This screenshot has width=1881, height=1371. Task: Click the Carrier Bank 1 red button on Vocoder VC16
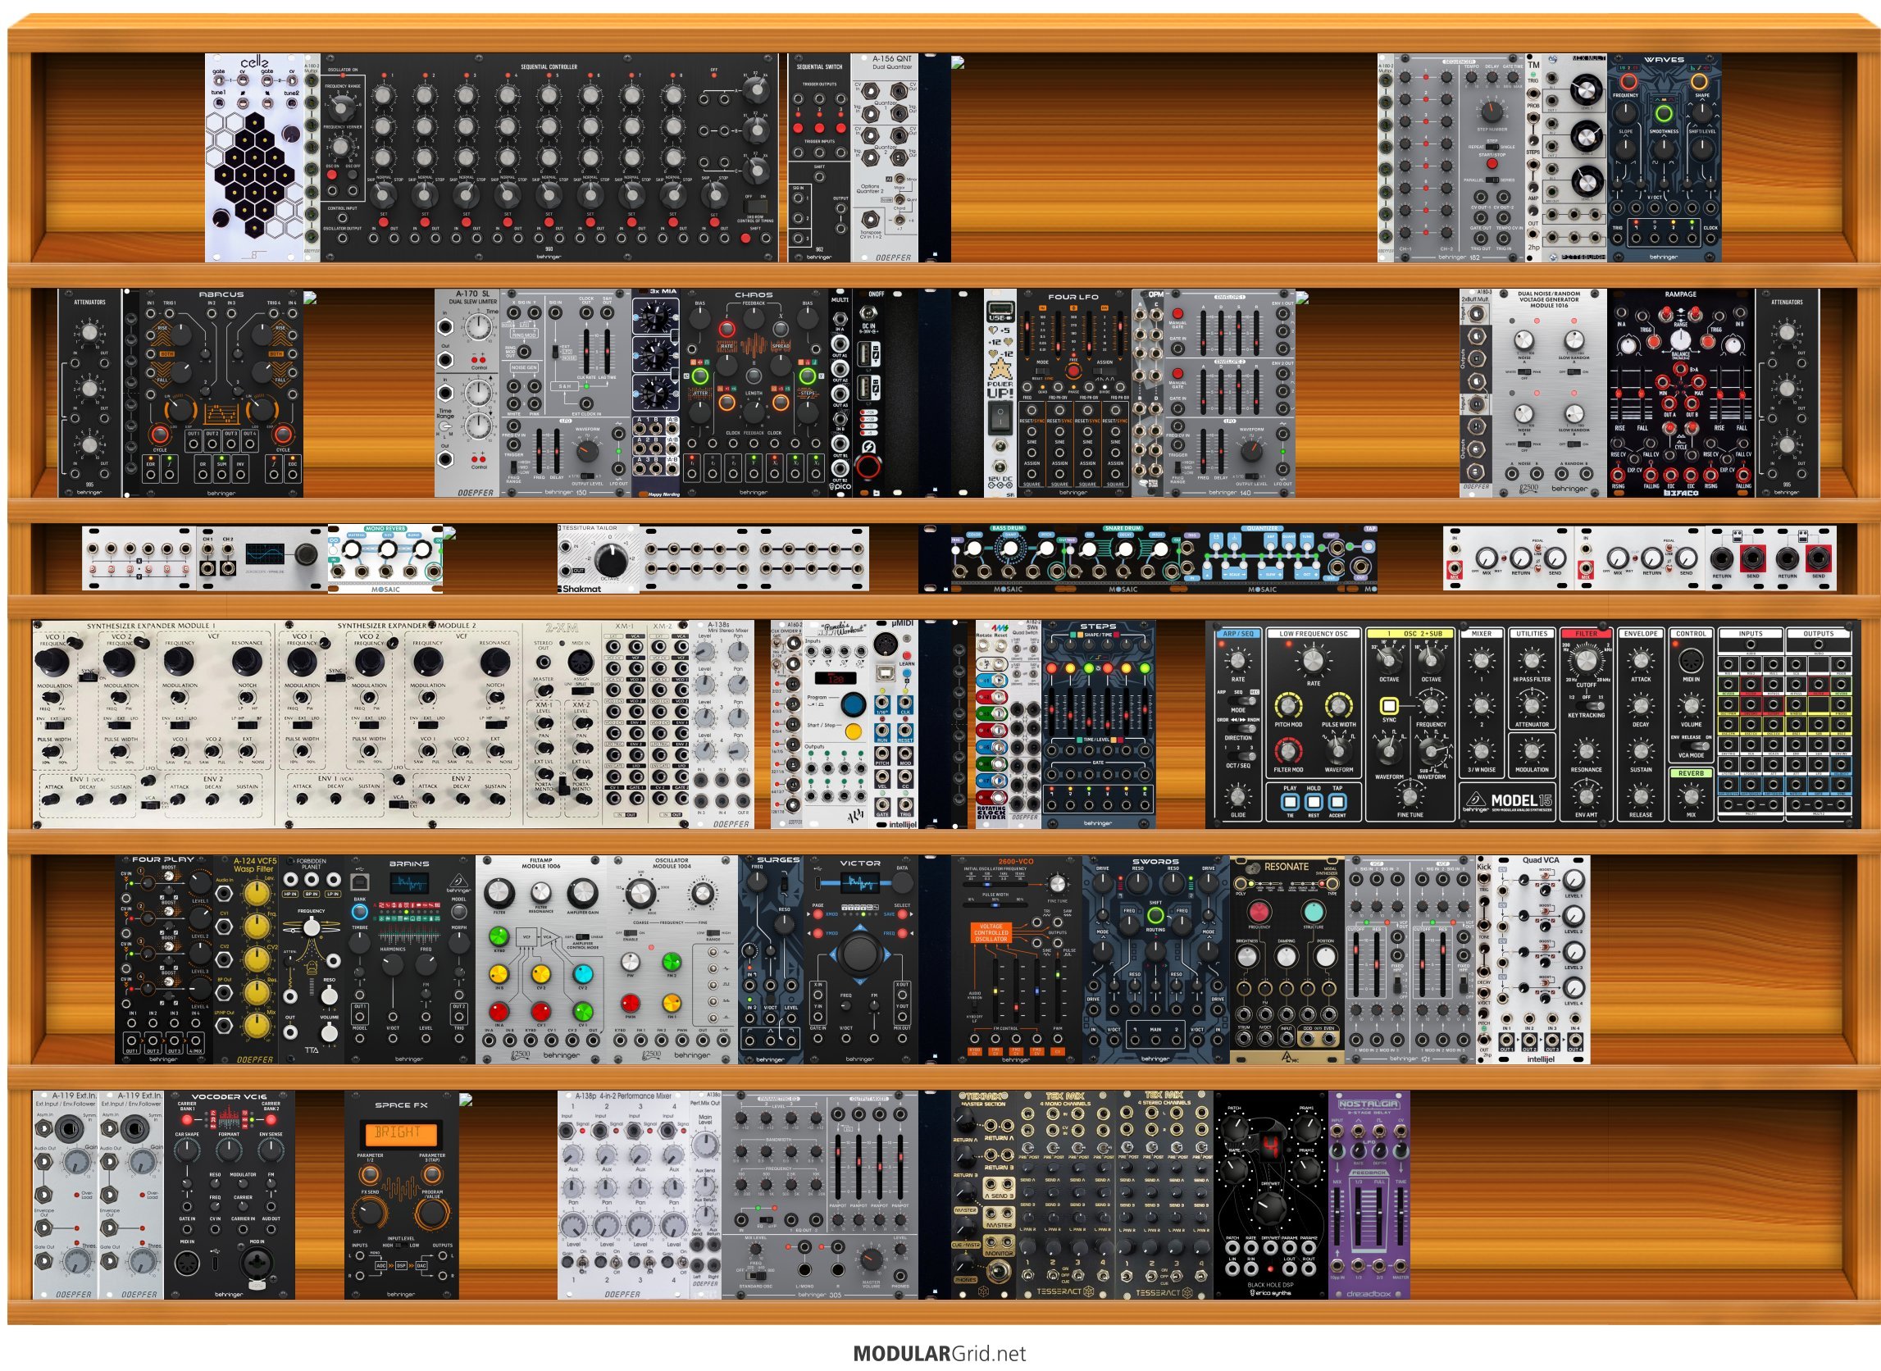click(187, 1120)
